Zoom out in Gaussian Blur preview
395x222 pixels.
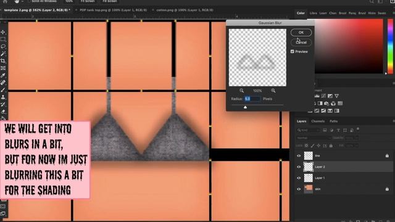pyautogui.click(x=241, y=91)
